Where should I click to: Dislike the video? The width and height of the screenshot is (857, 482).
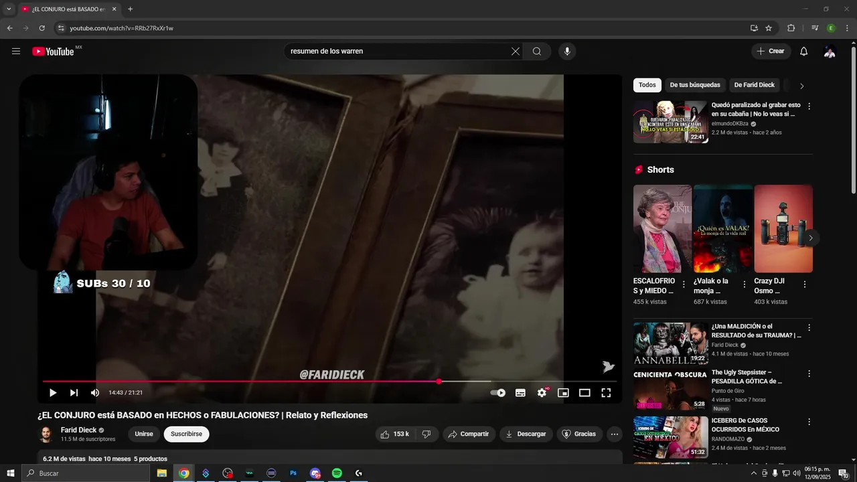[x=426, y=434]
